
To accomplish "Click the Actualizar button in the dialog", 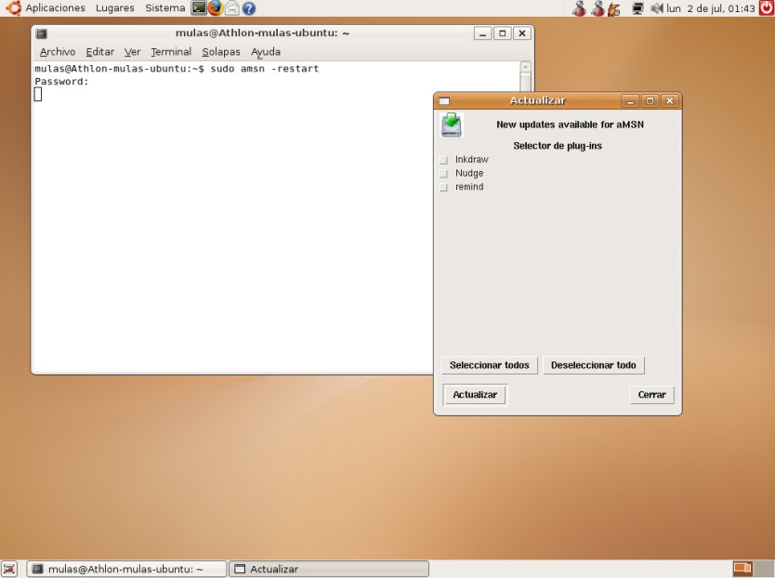I will (x=475, y=395).
